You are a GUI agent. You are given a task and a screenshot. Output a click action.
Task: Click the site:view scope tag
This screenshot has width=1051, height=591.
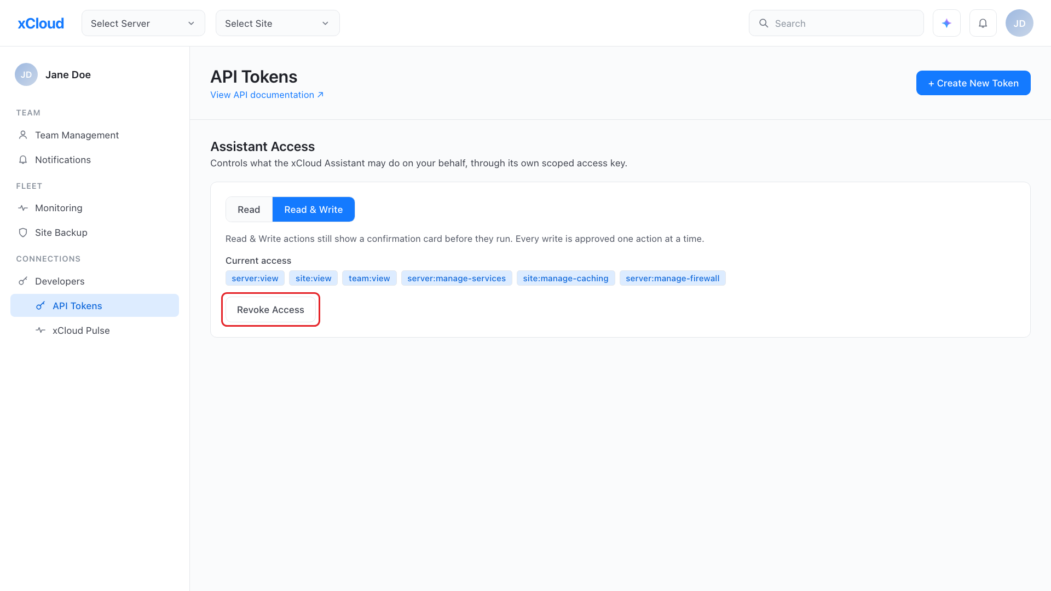pyautogui.click(x=314, y=278)
